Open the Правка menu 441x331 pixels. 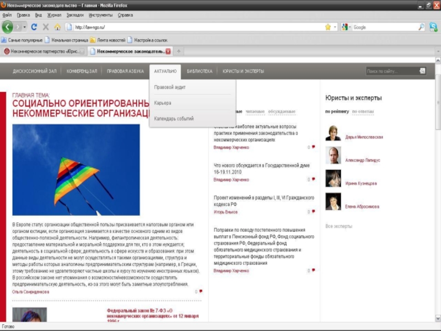coord(23,15)
